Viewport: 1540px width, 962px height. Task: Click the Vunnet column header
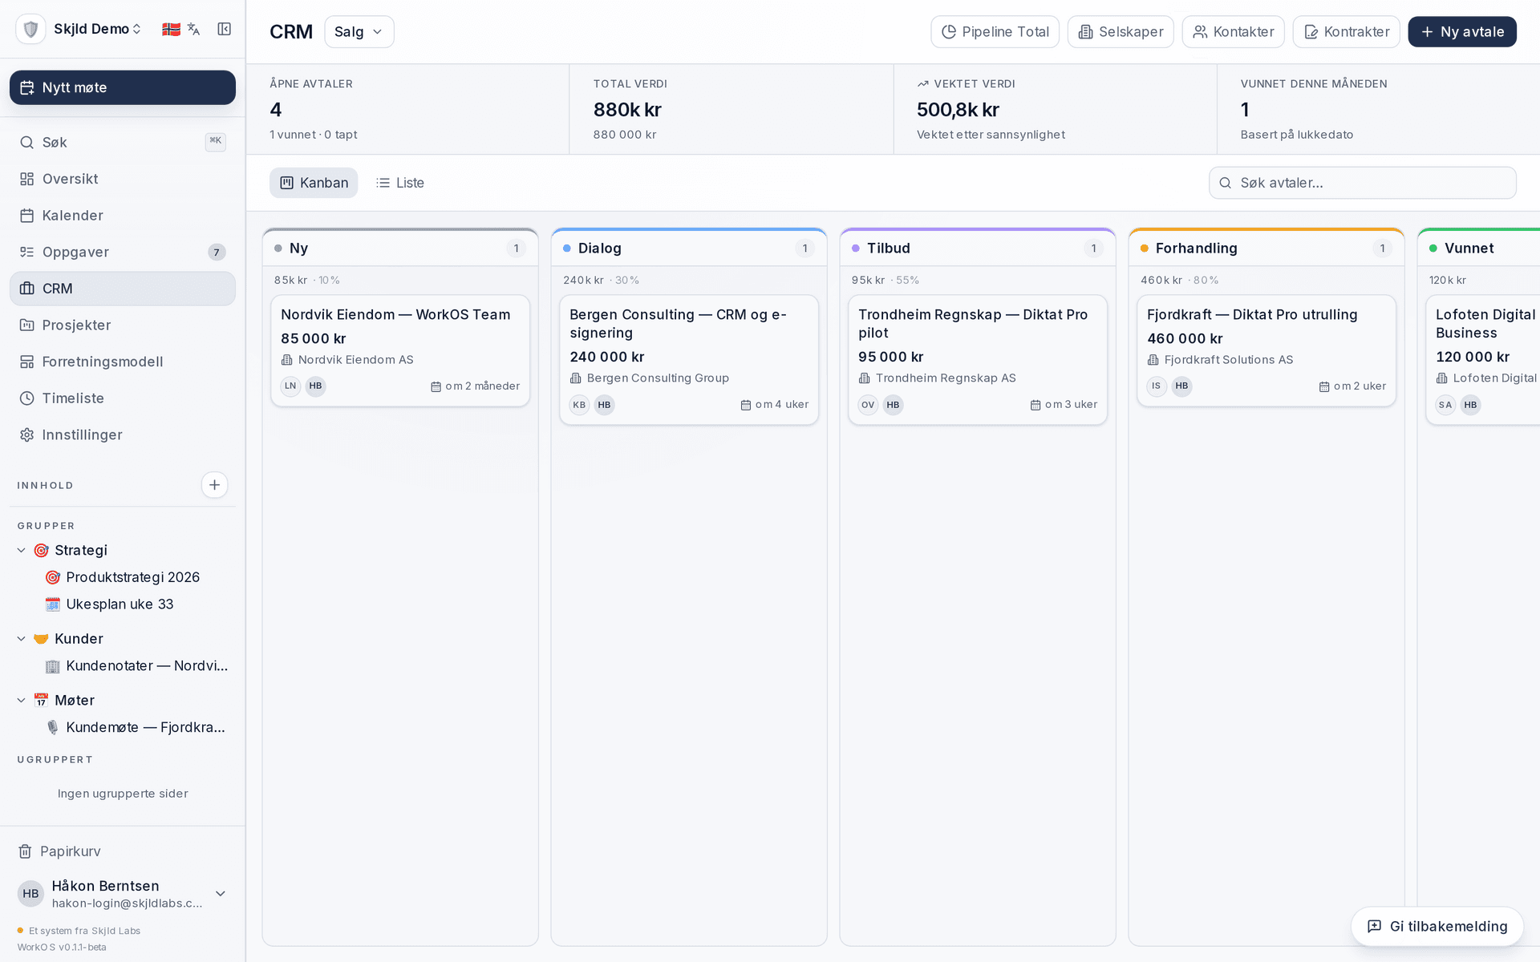(x=1479, y=249)
